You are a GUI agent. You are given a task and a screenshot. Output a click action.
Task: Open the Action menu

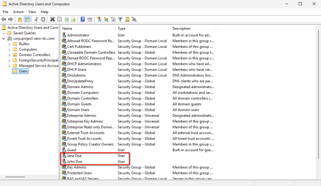[18, 12]
